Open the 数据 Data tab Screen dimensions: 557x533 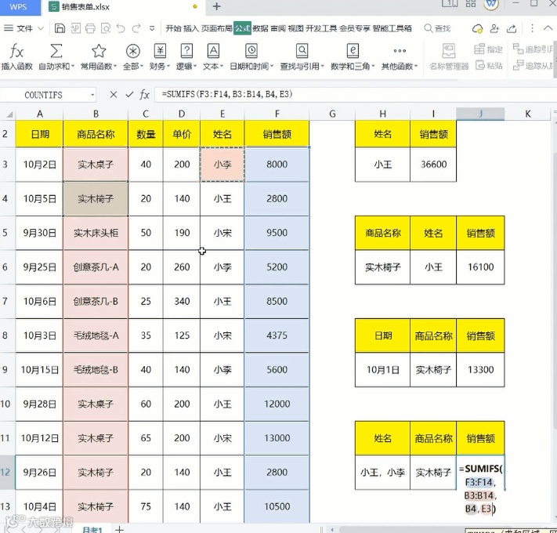click(260, 28)
